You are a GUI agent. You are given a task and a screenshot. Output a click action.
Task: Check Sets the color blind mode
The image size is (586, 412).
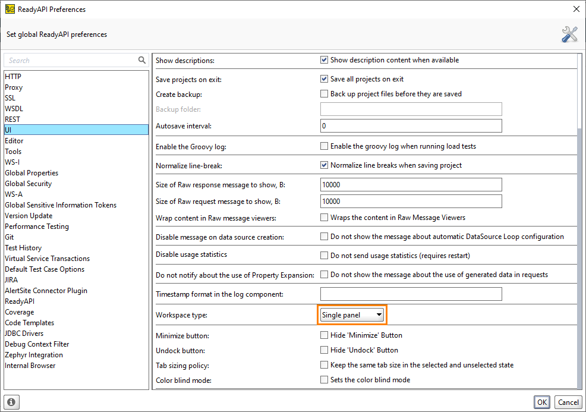(324, 380)
